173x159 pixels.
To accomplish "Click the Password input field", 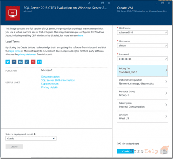I will coord(142,59).
